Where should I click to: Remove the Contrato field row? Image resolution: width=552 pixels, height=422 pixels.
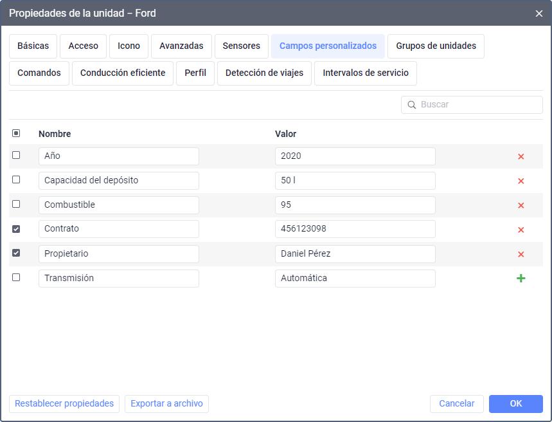(521, 230)
